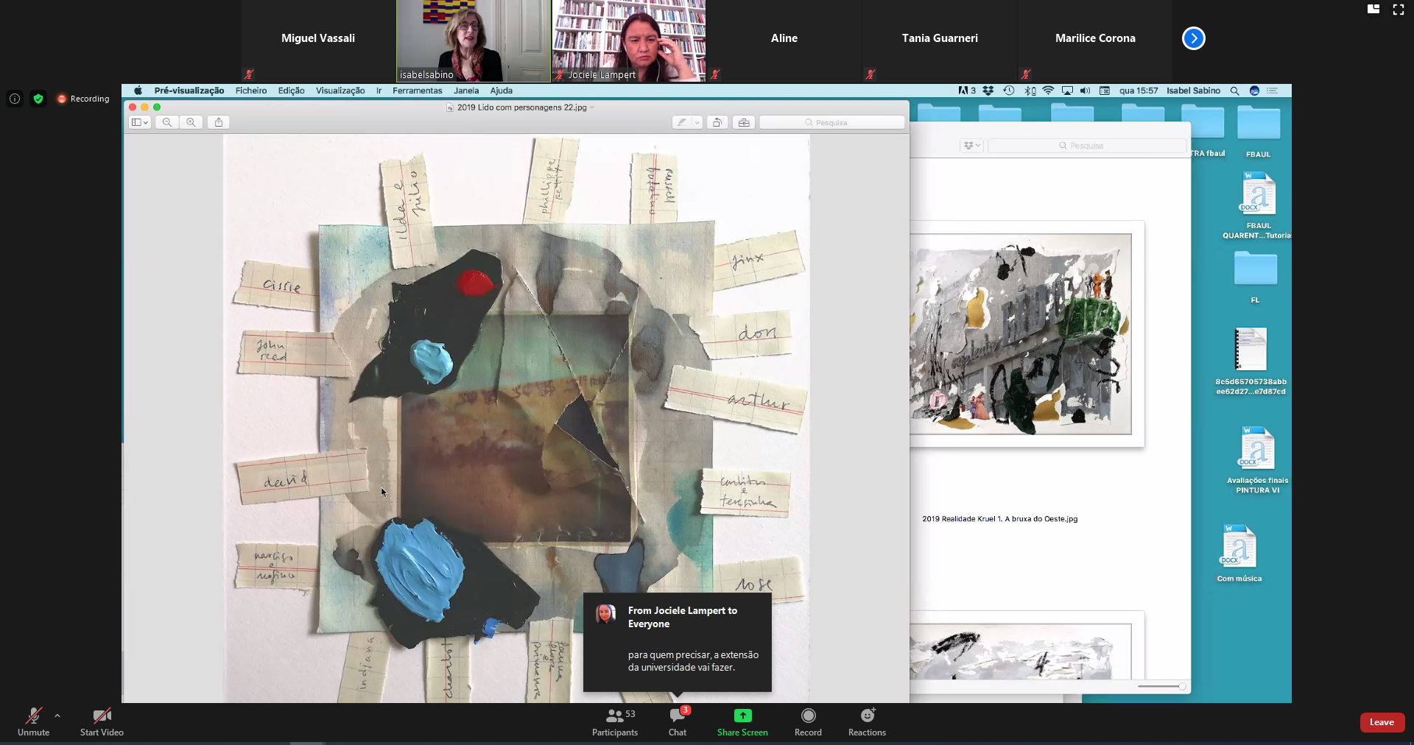
Task: Click the Siri icon in the menu bar
Action: (x=1254, y=91)
